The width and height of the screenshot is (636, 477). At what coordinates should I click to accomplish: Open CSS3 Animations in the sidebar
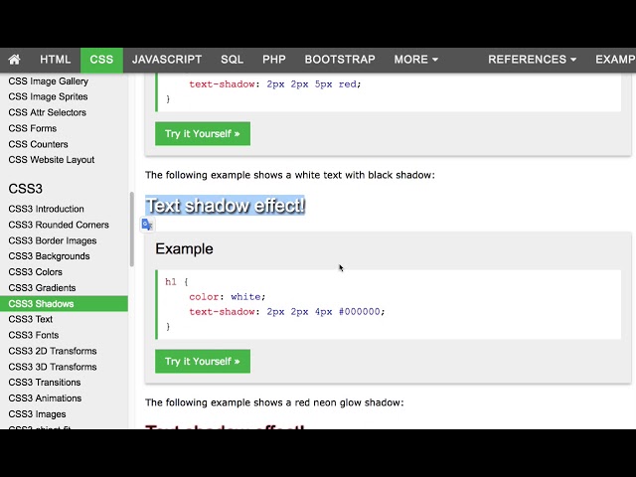(45, 398)
